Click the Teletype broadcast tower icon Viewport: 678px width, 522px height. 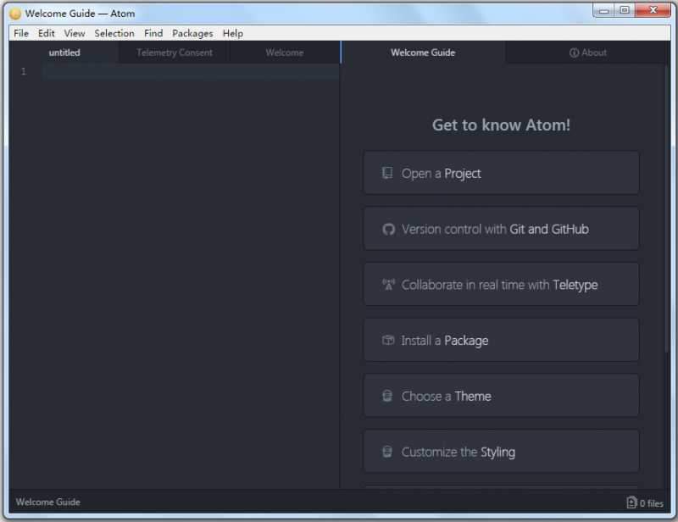[388, 285]
